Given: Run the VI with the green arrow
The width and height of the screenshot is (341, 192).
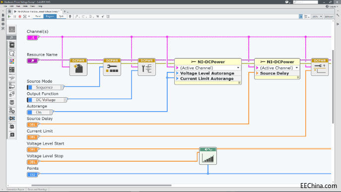Looking at the screenshot, I should pyautogui.click(x=9, y=16).
